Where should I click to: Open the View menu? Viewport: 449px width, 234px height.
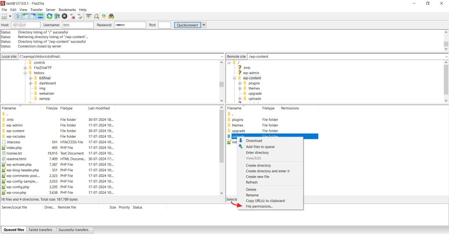click(24, 10)
